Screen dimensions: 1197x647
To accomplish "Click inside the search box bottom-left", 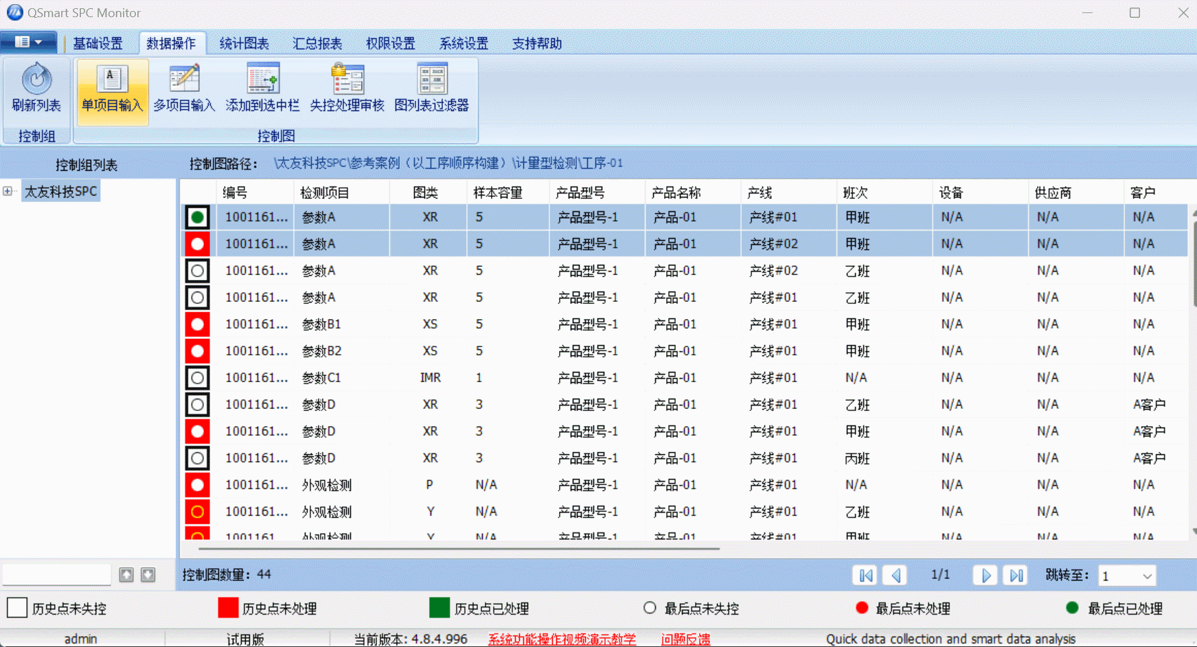I will pyautogui.click(x=56, y=574).
